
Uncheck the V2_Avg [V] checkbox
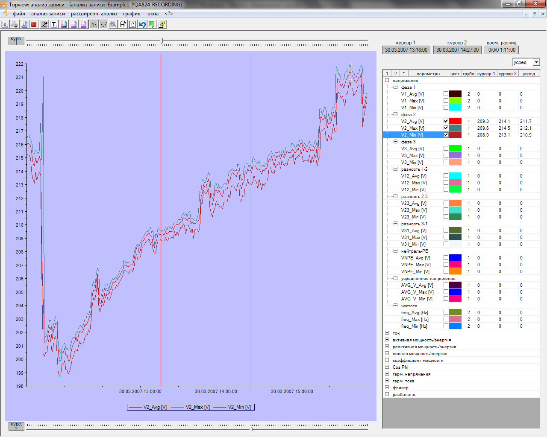click(x=446, y=121)
